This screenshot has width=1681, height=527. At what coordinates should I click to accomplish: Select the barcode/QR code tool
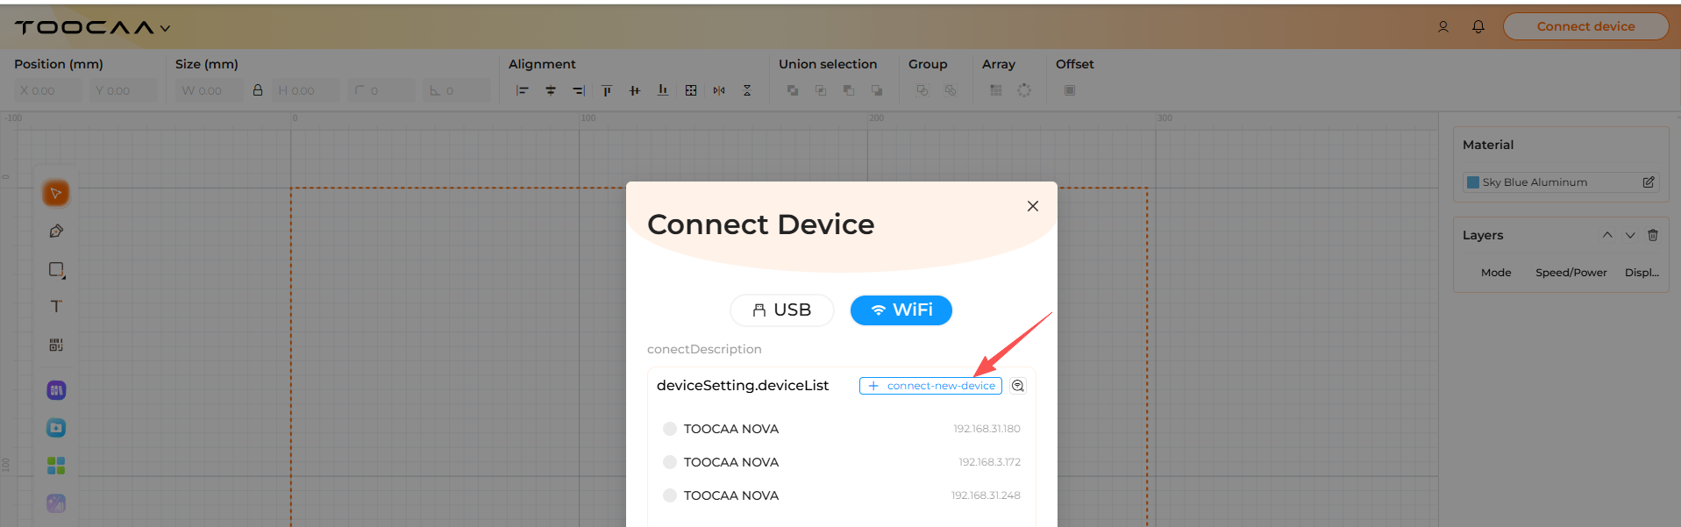point(56,345)
